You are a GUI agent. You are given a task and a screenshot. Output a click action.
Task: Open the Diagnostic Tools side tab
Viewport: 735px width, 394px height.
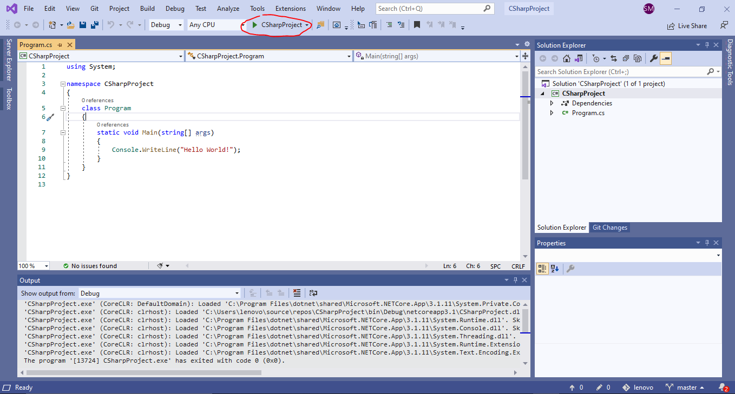point(729,63)
